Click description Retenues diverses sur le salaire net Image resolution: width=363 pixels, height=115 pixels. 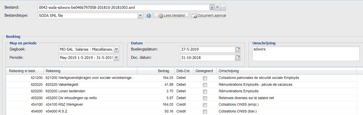click(246, 98)
